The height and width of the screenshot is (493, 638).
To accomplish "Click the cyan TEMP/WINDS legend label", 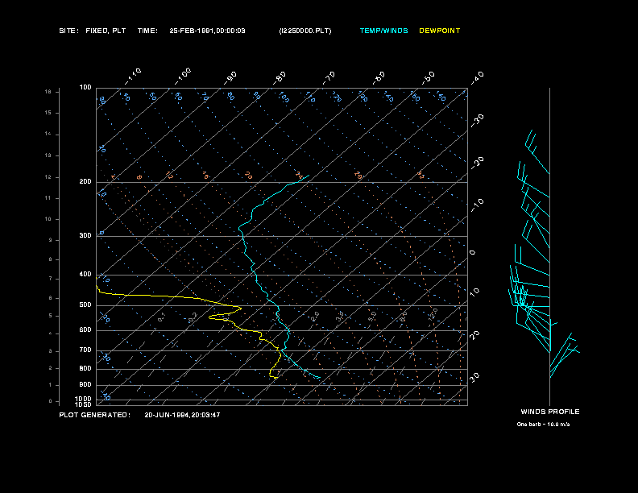I will [x=383, y=31].
